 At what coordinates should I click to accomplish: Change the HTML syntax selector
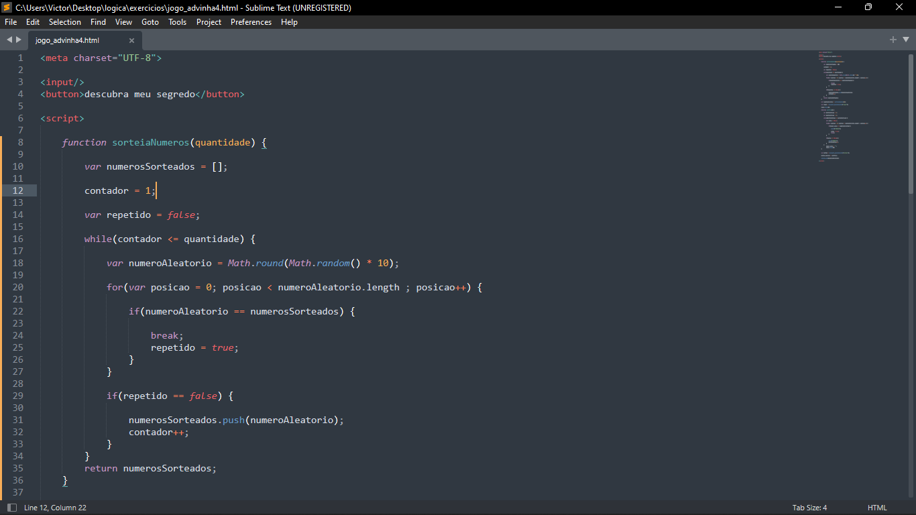(877, 508)
